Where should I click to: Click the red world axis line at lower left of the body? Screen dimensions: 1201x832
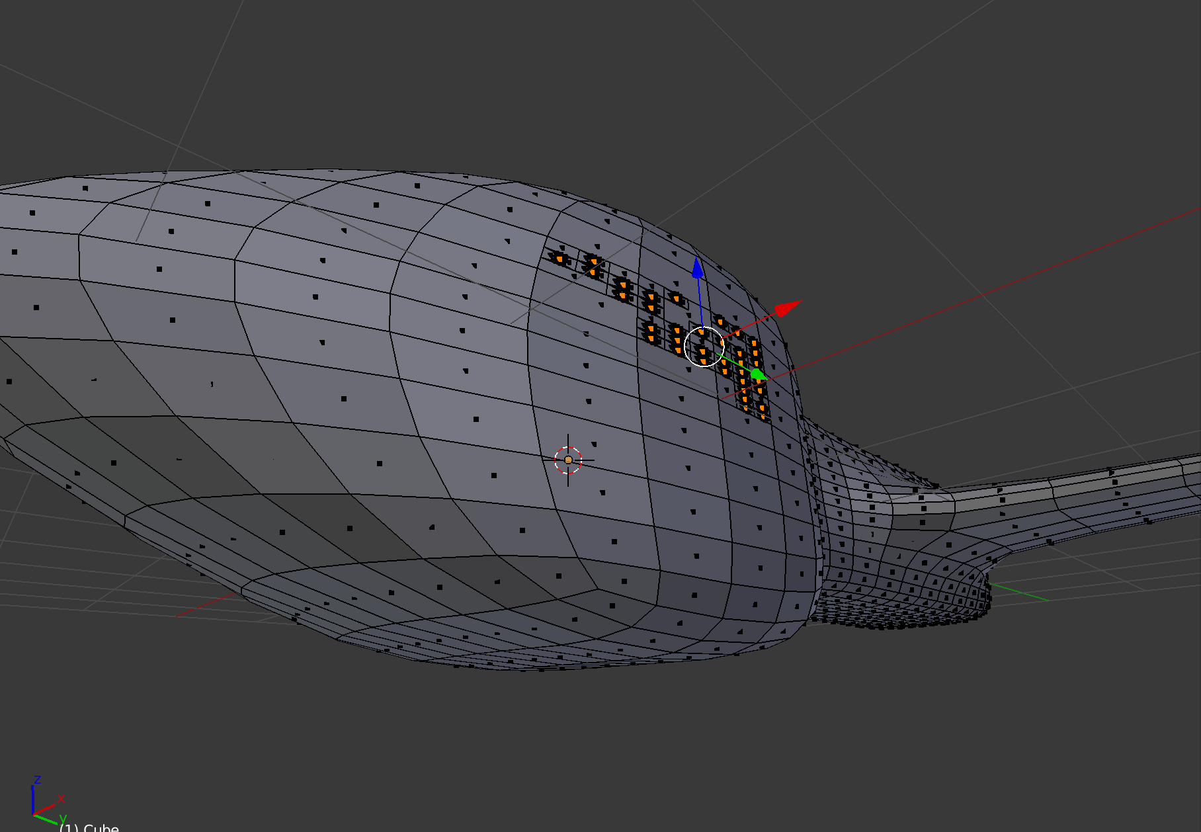(205, 606)
